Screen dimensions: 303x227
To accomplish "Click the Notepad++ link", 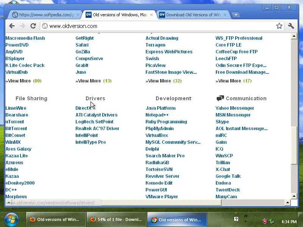I will 157,115.
